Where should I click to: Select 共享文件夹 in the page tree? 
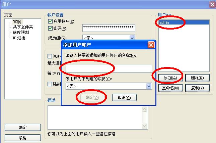[x=23, y=27]
